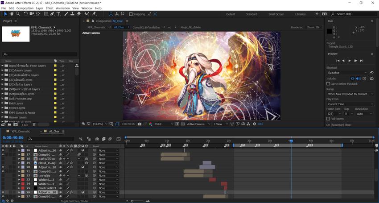This screenshot has height=203, width=379.
Task: Switch to KFR_Cinematic timeline tab
Action: [21, 131]
